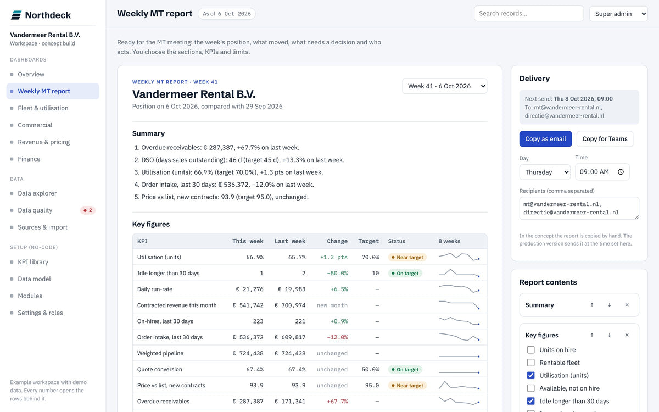The width and height of the screenshot is (659, 412).
Task: Click the Data quality alert badge showing 2
Action: click(88, 210)
